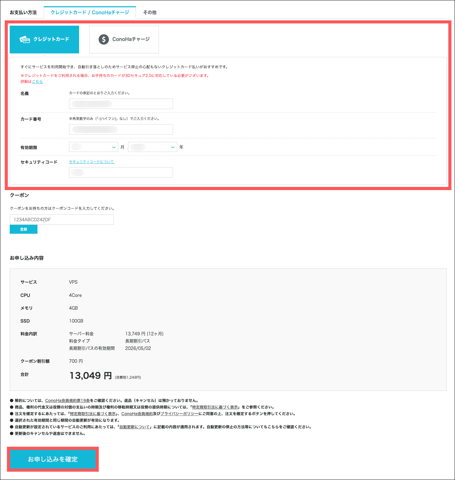Viewport: 455px width, 480px height.
Task: Open the 3D Secure こちら details link
Action: 37,82
